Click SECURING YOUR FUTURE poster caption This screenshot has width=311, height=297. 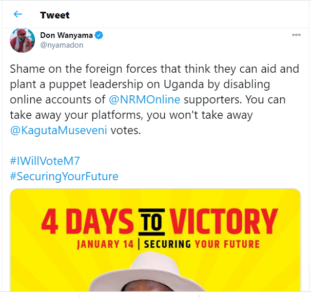coord(201,244)
